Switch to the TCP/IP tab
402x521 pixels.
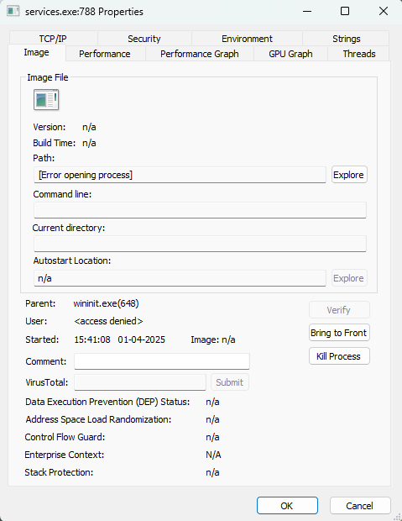tap(53, 39)
